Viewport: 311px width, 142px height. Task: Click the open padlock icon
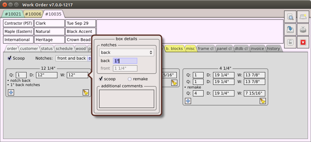tap(291, 42)
